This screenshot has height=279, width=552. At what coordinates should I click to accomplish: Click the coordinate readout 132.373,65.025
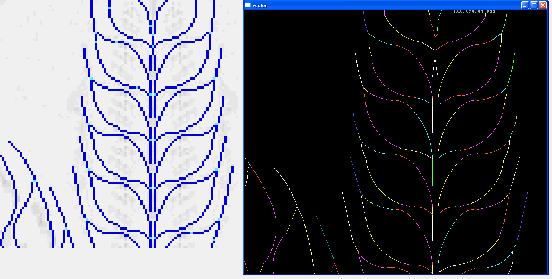coord(474,12)
